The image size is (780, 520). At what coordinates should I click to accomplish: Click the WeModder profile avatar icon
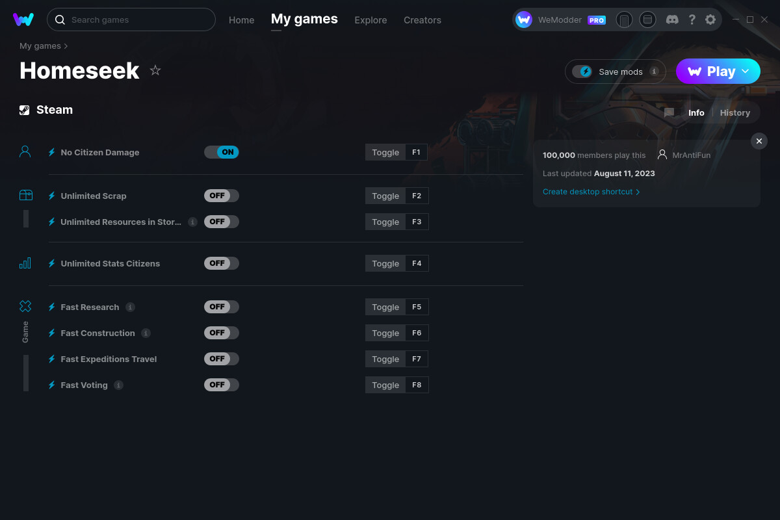click(523, 19)
